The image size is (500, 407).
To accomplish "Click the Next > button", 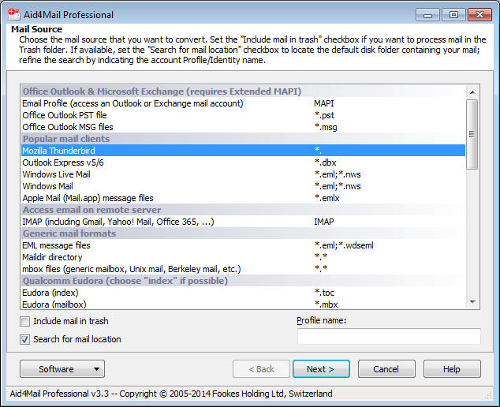I will pyautogui.click(x=321, y=369).
